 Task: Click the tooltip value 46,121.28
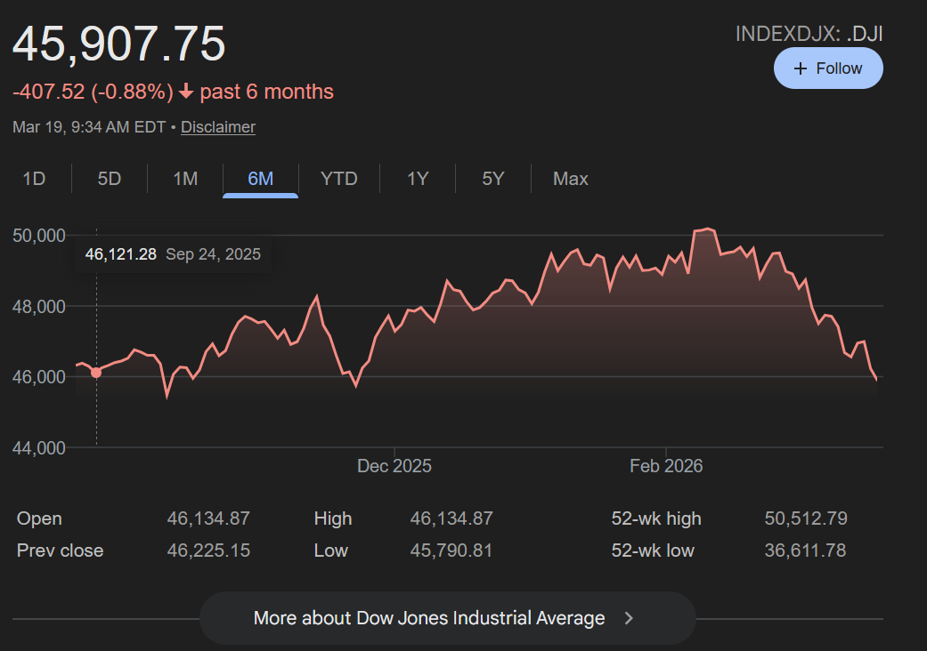click(120, 253)
